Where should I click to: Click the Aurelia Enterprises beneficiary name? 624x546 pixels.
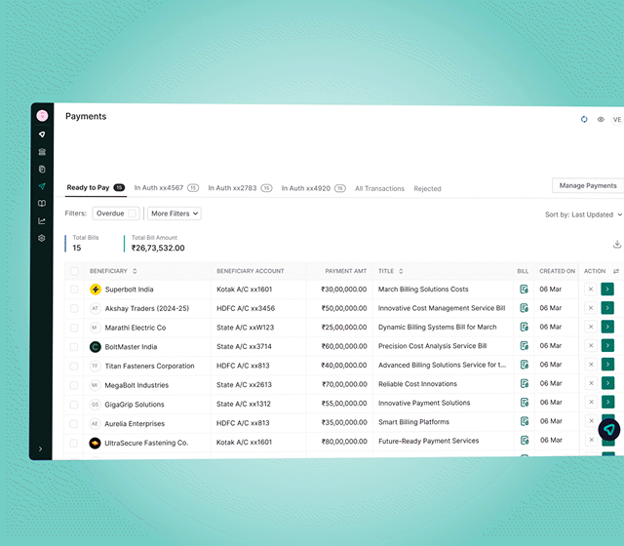point(135,423)
